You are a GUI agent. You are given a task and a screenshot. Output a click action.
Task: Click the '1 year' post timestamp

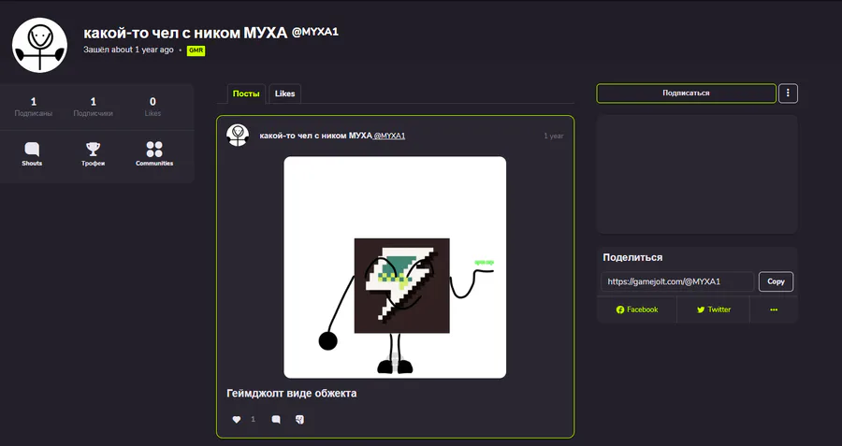(554, 136)
